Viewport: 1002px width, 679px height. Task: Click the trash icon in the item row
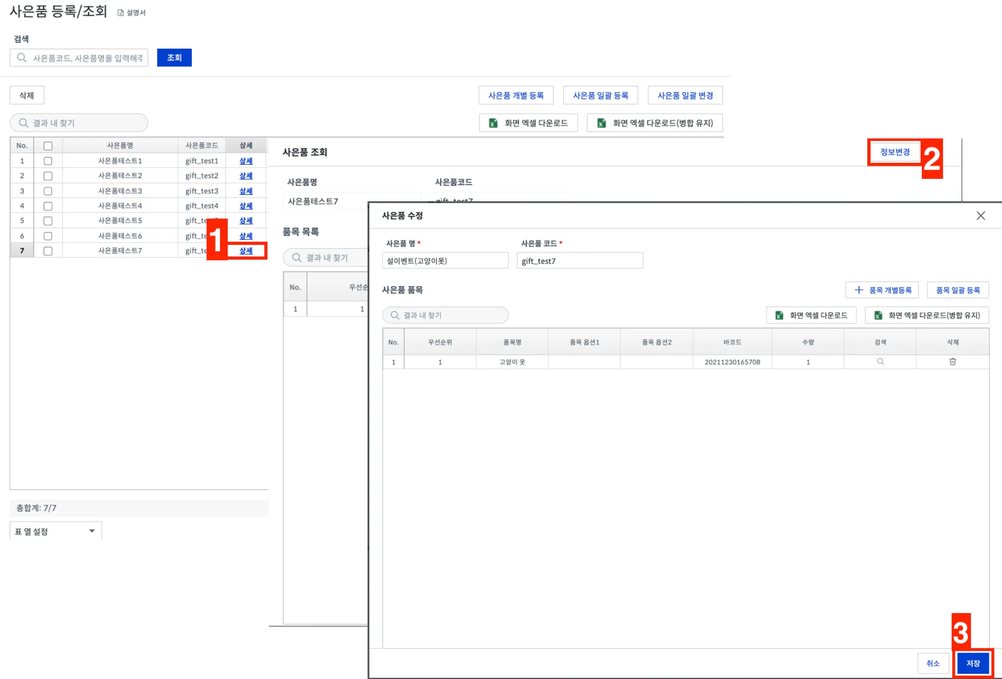click(952, 362)
